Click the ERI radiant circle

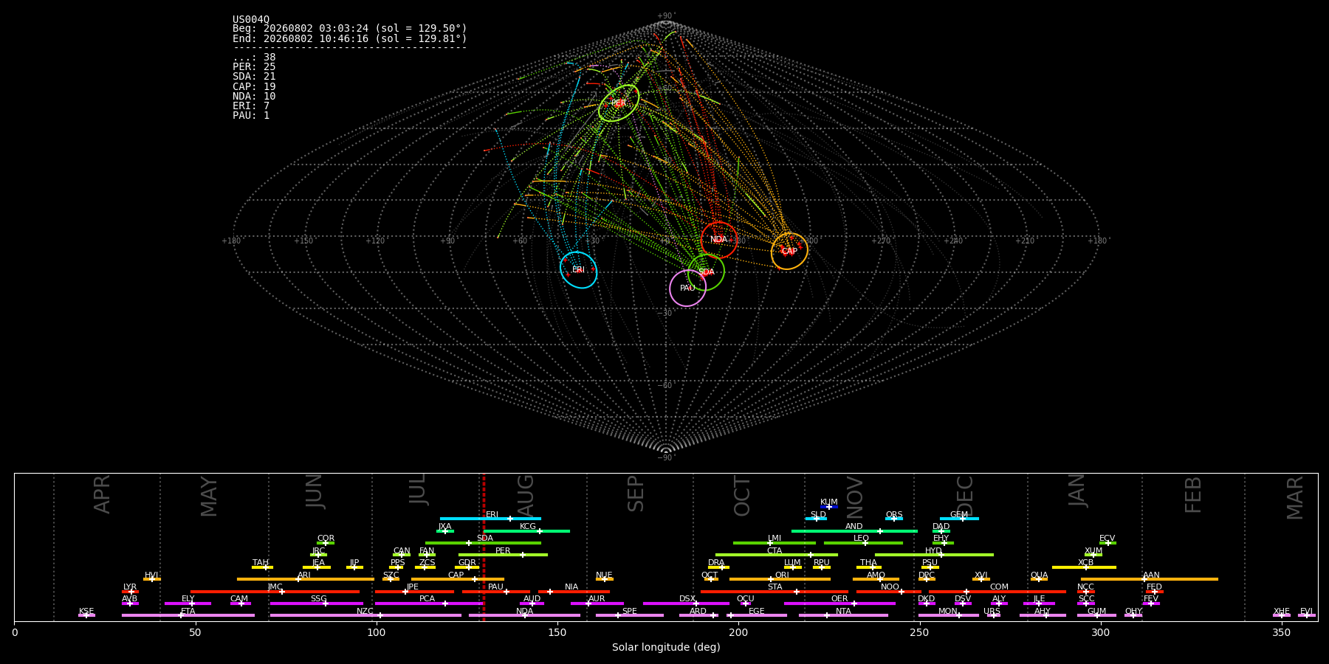pos(578,270)
